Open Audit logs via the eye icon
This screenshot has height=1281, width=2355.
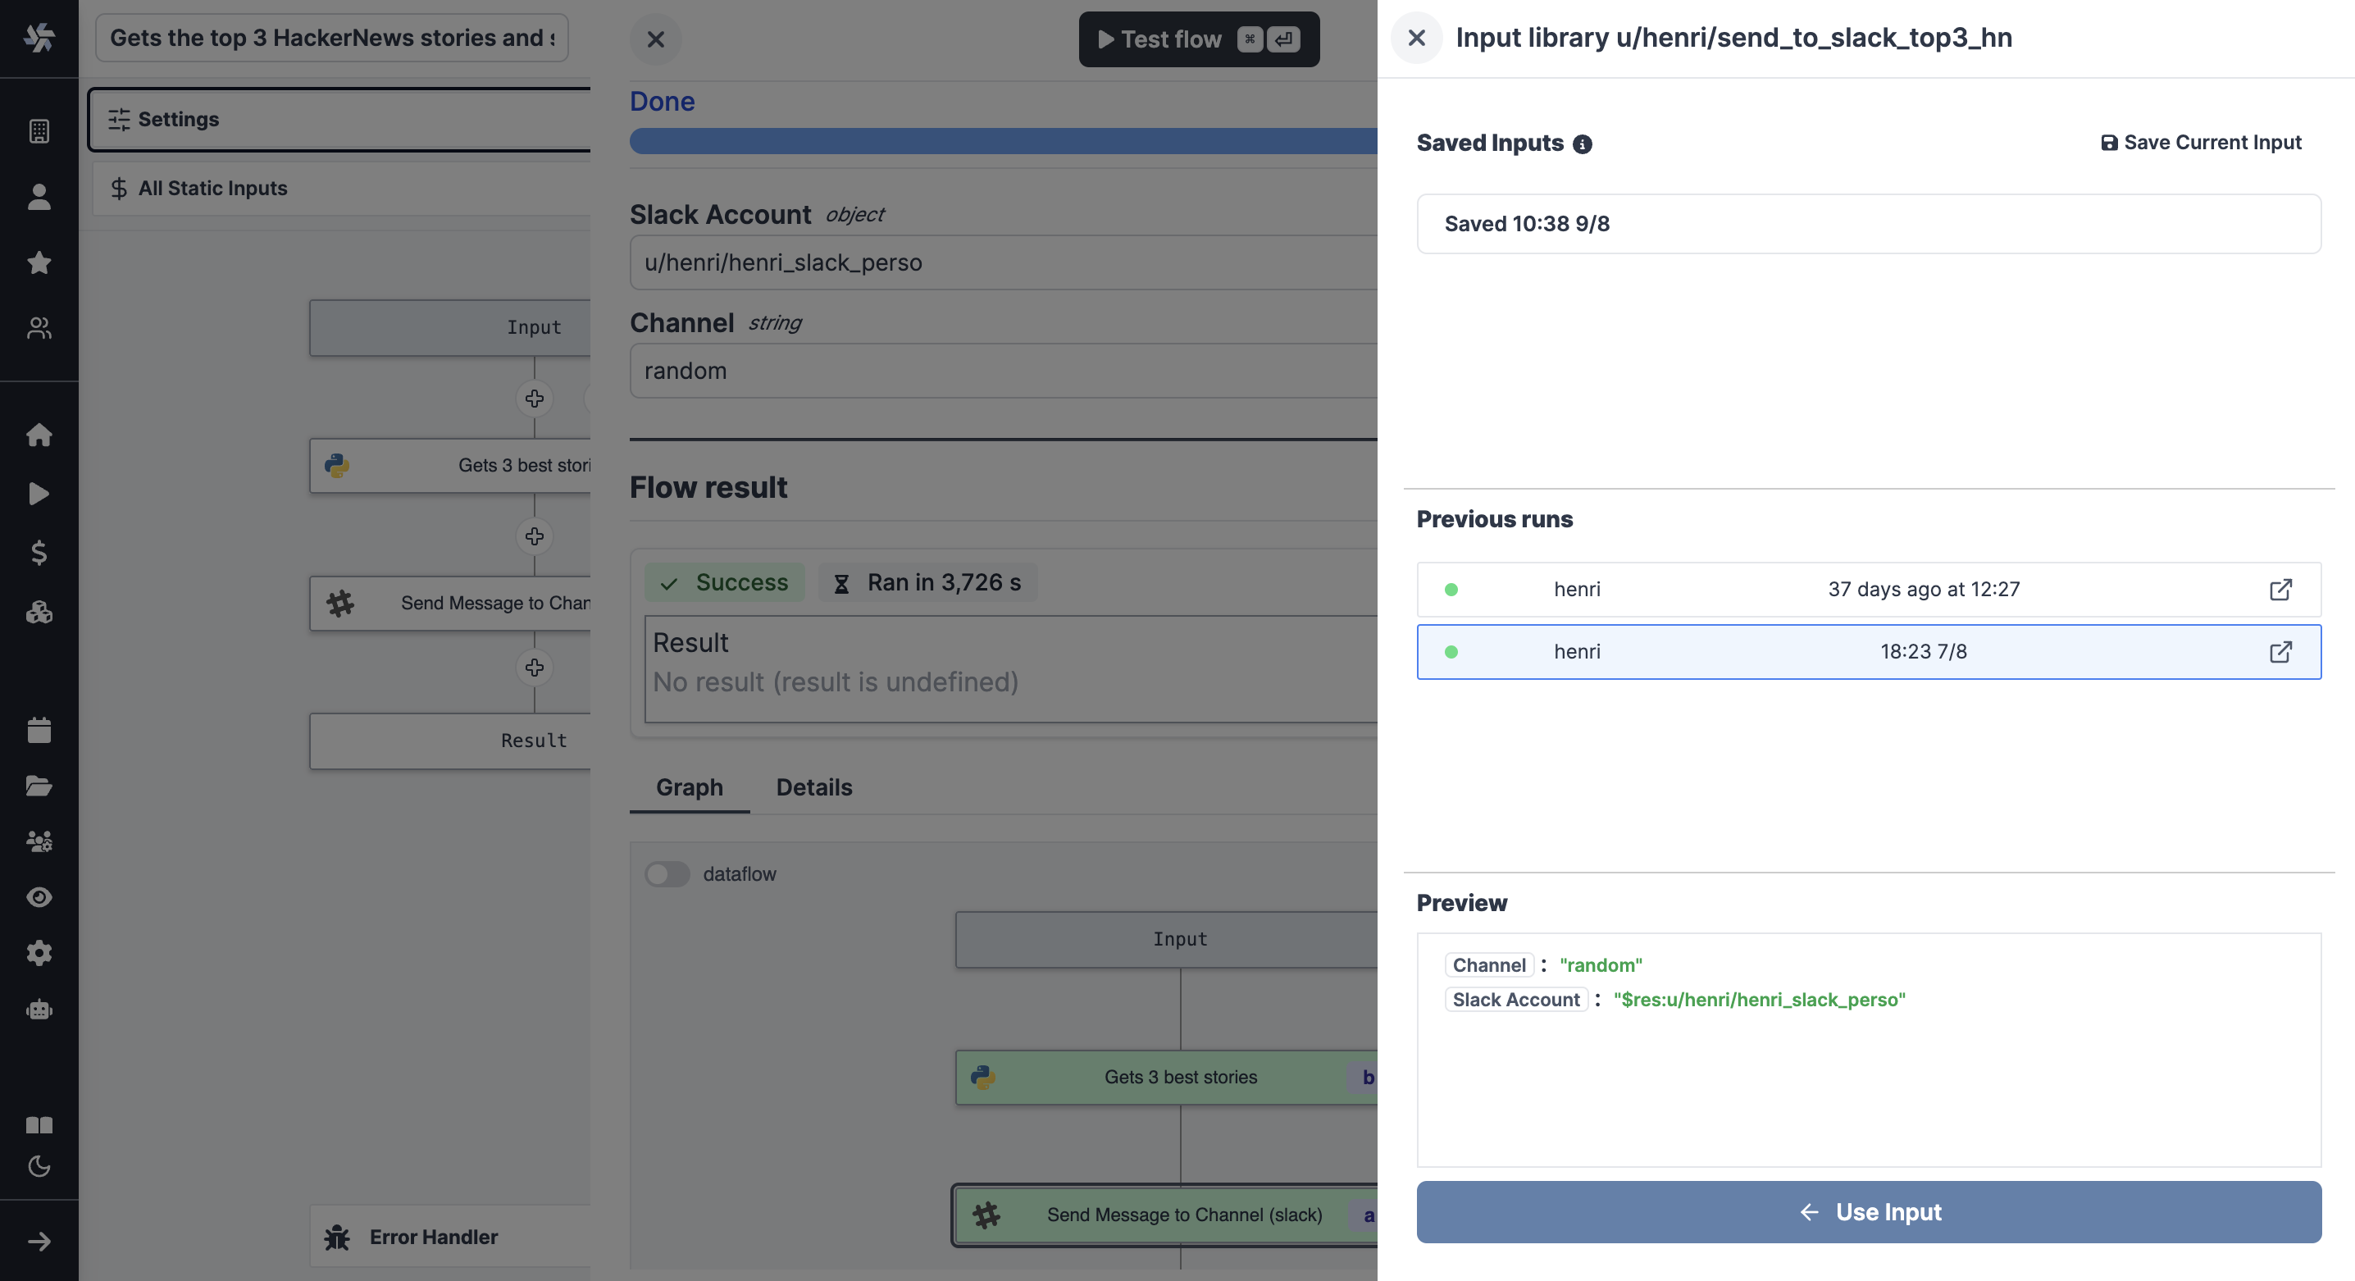[39, 897]
